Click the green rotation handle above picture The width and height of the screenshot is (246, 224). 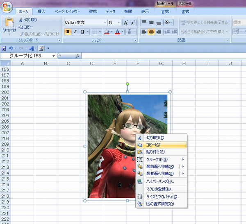[128, 84]
